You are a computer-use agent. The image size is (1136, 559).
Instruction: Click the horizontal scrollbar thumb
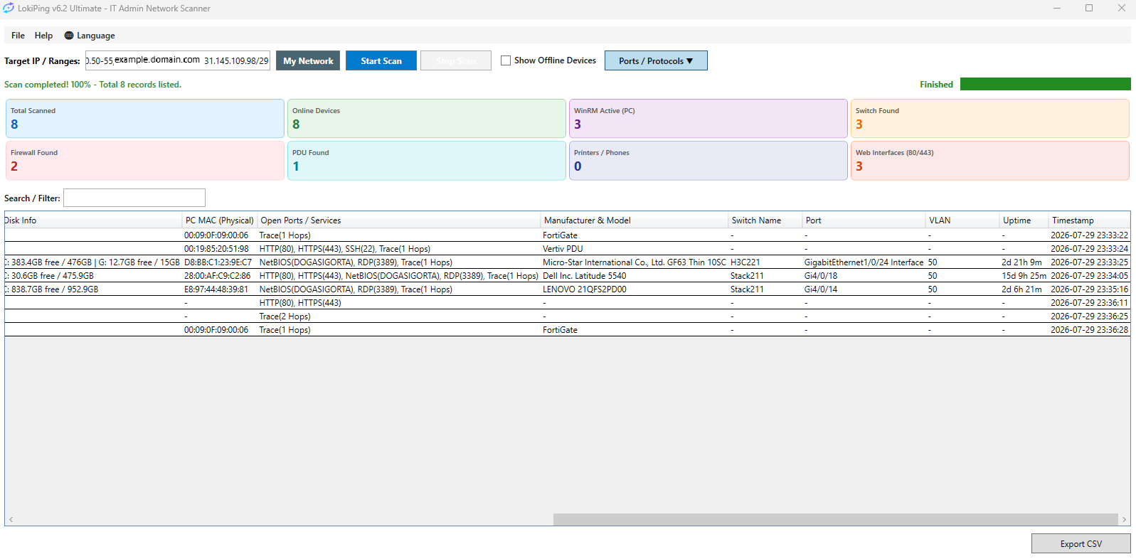click(836, 519)
